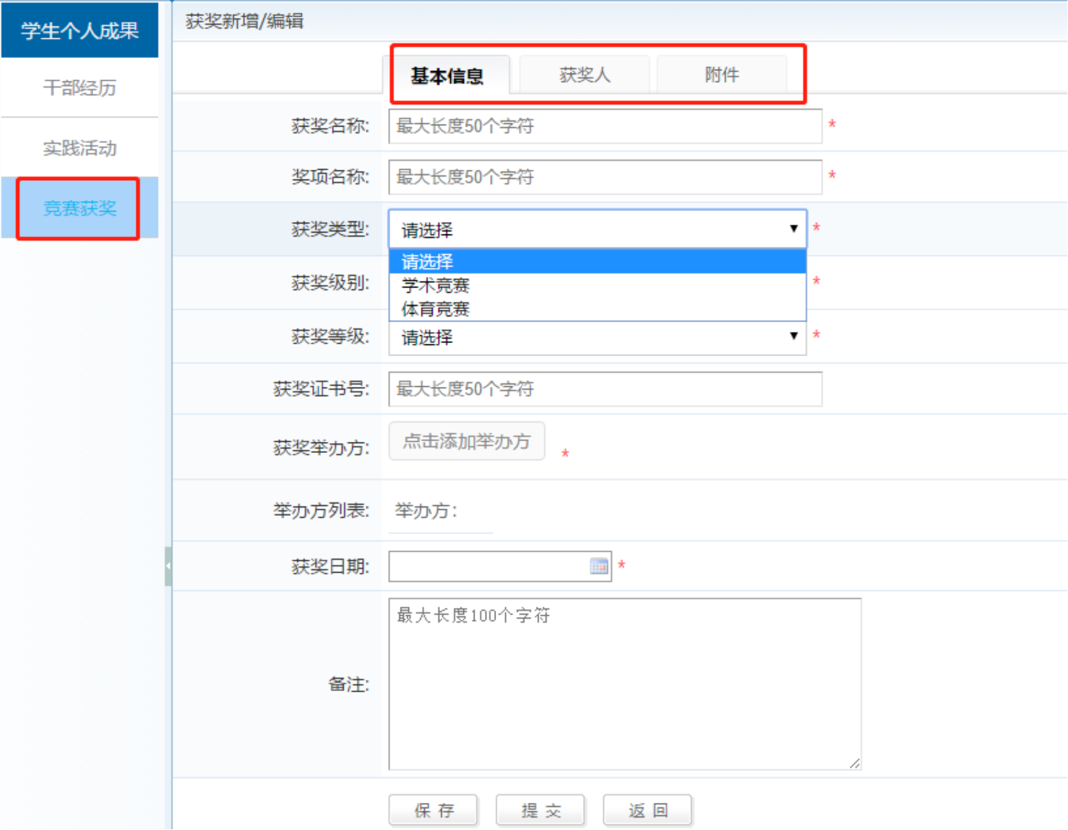1068x830 pixels.
Task: Collapse the left sidebar with the splitter arrow
Action: coord(168,566)
